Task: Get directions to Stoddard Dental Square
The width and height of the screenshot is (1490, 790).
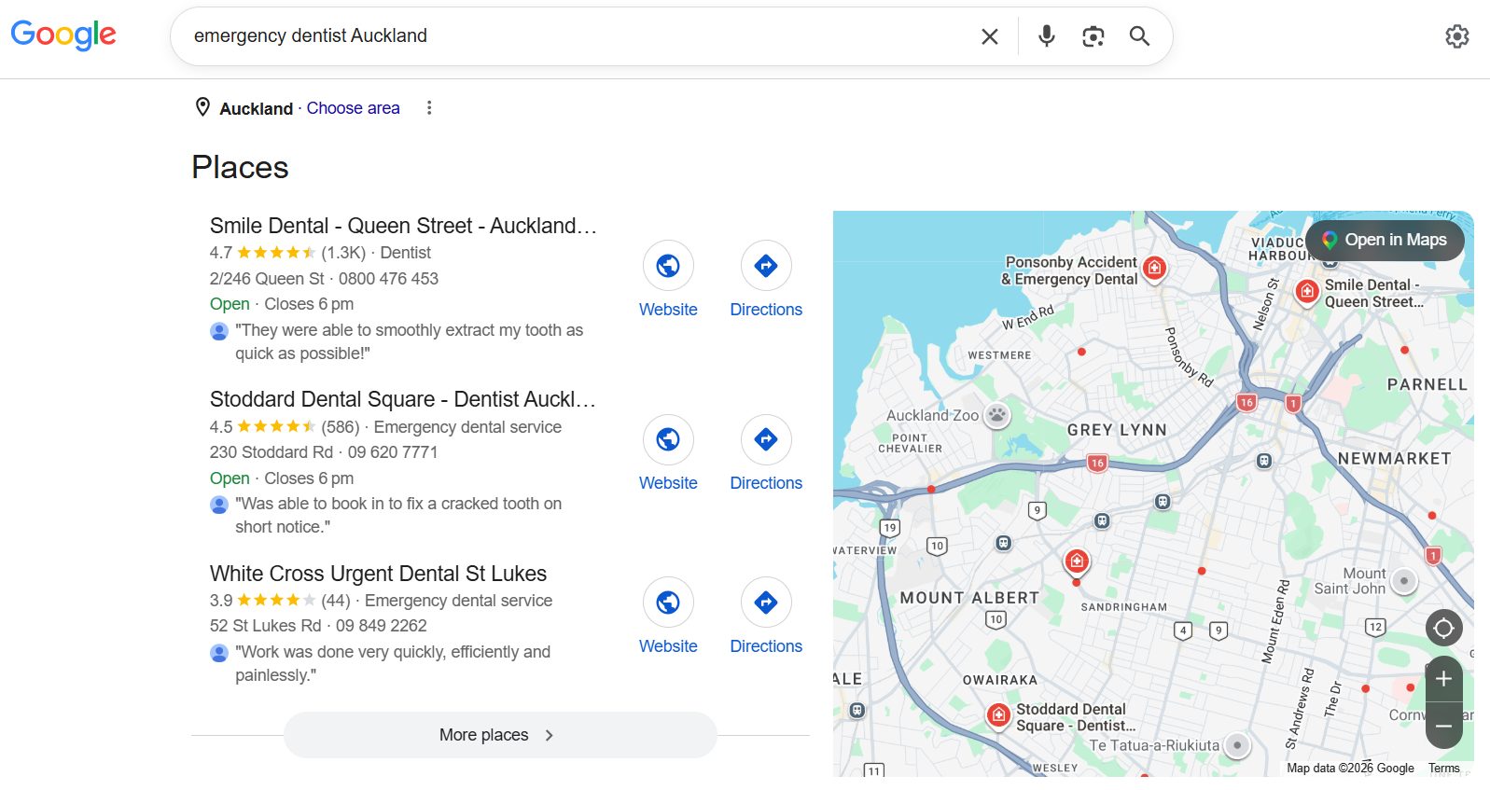Action: click(766, 439)
